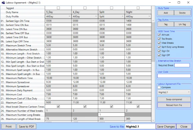
Task: Open the Nights2.1 agreement file dropdown
Action: (174, 92)
